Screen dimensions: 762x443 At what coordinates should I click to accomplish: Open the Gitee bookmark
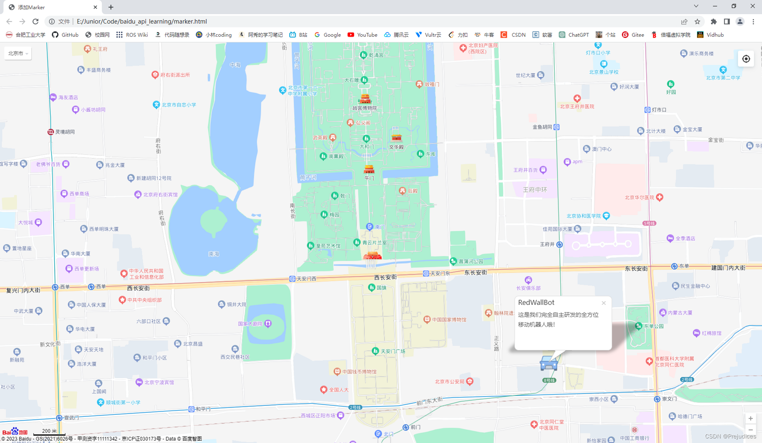coord(633,35)
